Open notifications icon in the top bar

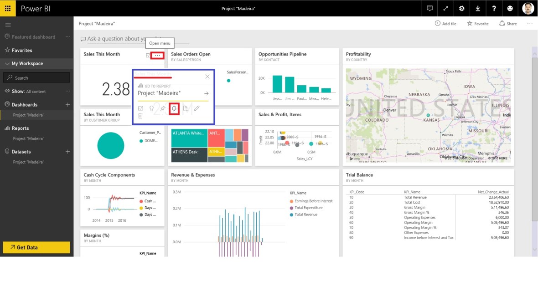click(429, 8)
